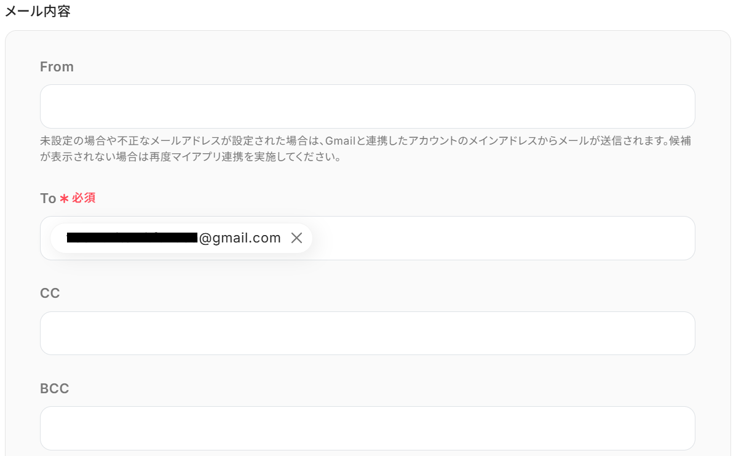Screen dimensions: 736x456
Task: Select the @gmail.com recipient chip
Action: (181, 238)
